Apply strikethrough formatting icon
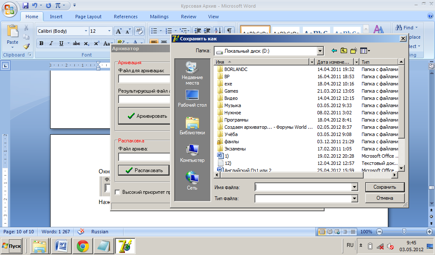 76,43
